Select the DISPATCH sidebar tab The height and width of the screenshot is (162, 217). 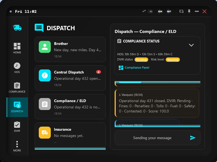point(17,107)
